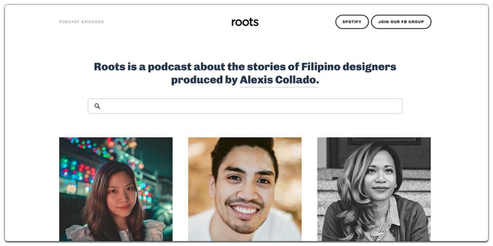Click the word Filipino in the headline
493x246 pixels.
coord(320,66)
